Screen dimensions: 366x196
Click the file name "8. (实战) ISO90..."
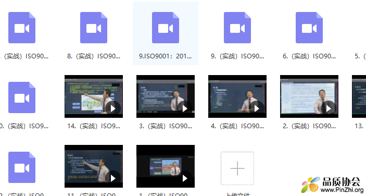click(x=94, y=56)
